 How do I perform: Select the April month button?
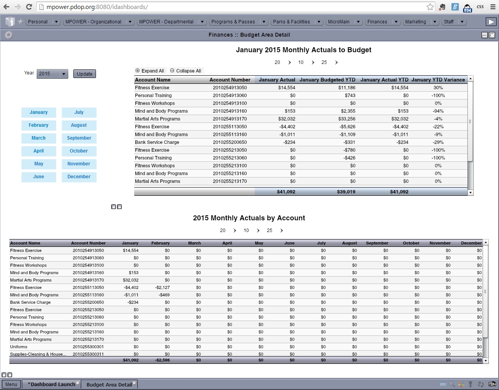(39, 151)
